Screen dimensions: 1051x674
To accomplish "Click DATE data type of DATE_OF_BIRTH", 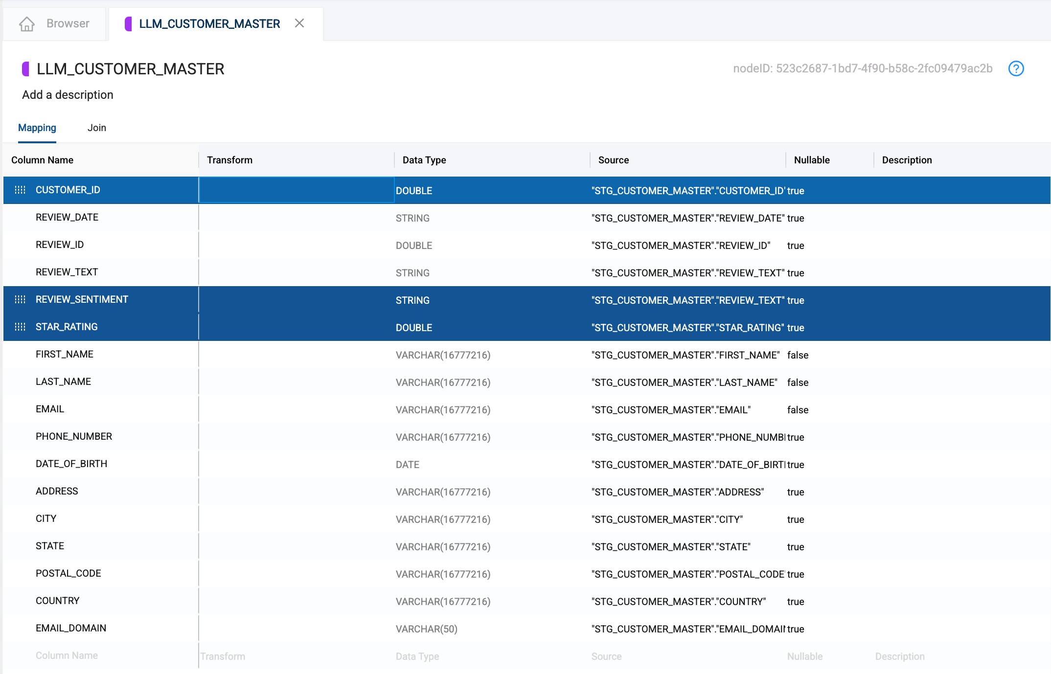I will 407,465.
